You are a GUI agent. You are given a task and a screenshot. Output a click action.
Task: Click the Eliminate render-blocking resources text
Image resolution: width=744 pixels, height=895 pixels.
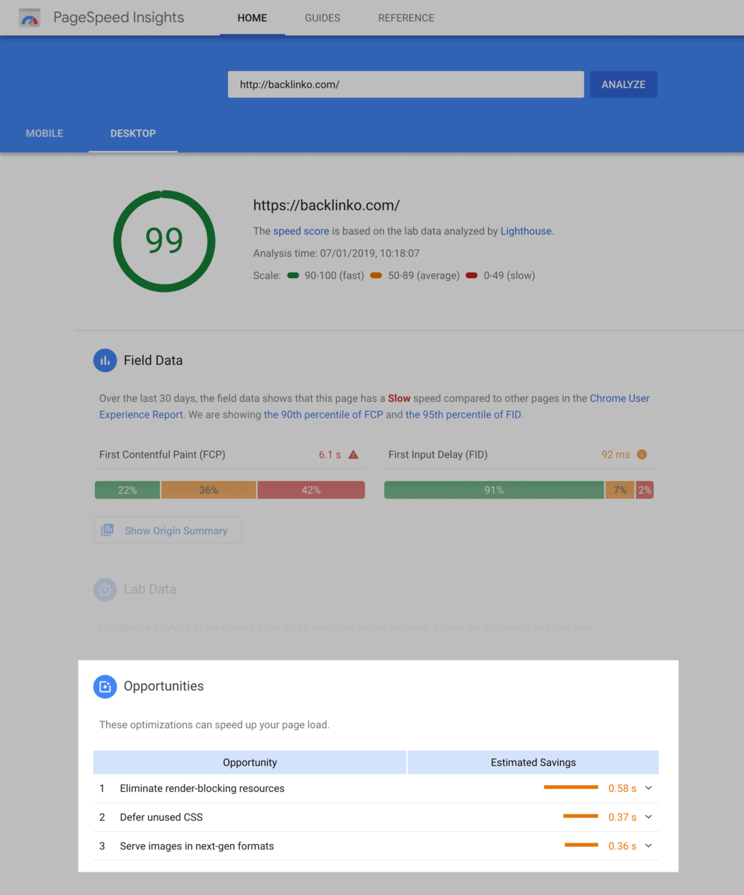[202, 788]
